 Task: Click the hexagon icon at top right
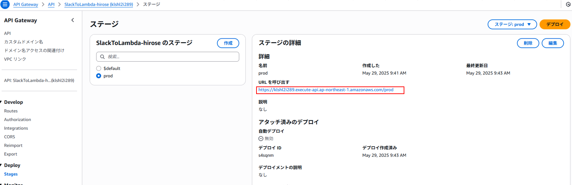tap(568, 4)
